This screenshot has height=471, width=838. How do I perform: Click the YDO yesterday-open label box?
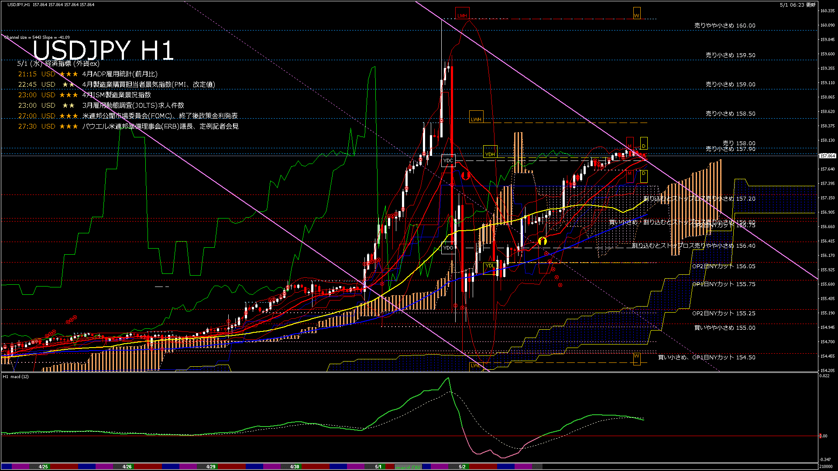tap(448, 248)
